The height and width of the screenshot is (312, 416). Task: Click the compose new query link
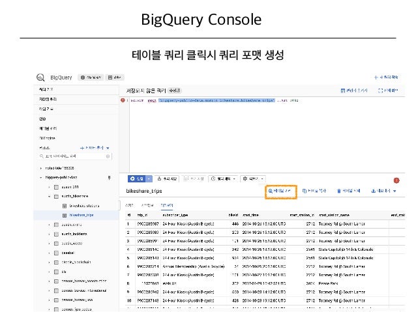click(386, 77)
